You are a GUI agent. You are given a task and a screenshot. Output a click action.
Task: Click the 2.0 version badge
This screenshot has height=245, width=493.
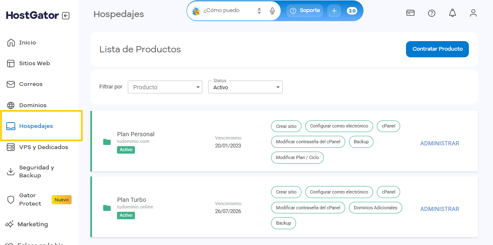[352, 11]
